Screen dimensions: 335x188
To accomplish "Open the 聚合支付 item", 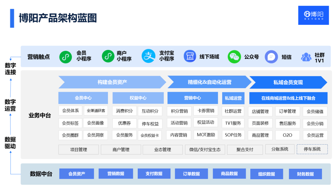I will click(245, 149).
